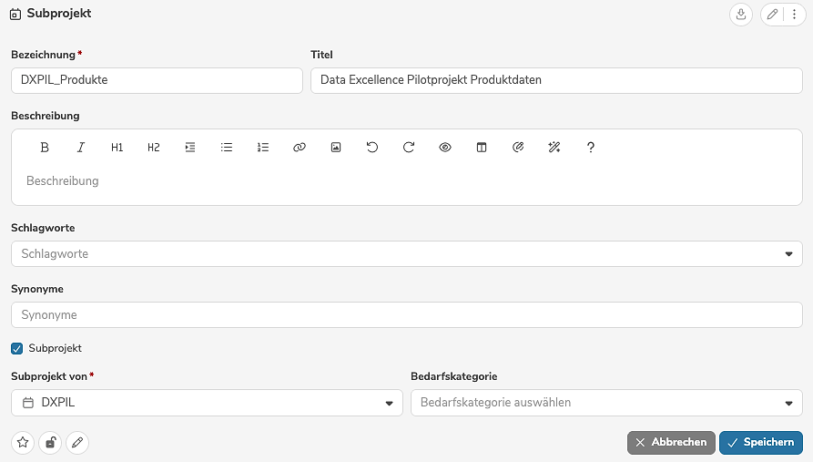Image resolution: width=813 pixels, height=462 pixels.
Task: Apply the H1 heading style
Action: (117, 147)
